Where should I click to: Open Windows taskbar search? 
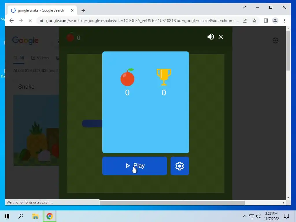21,216
